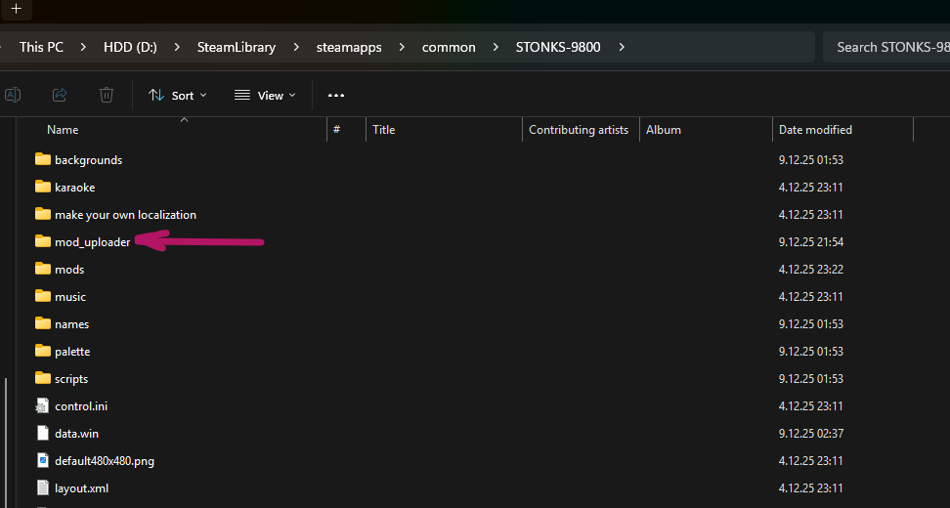Select the data.win file icon
Image resolution: width=950 pixels, height=508 pixels.
(42, 433)
